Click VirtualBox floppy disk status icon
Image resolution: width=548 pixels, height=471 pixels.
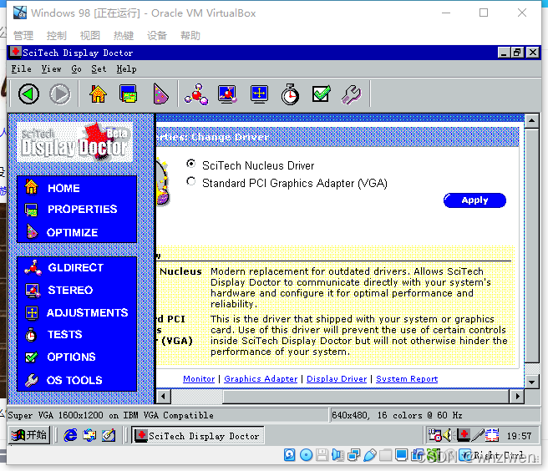point(322,455)
